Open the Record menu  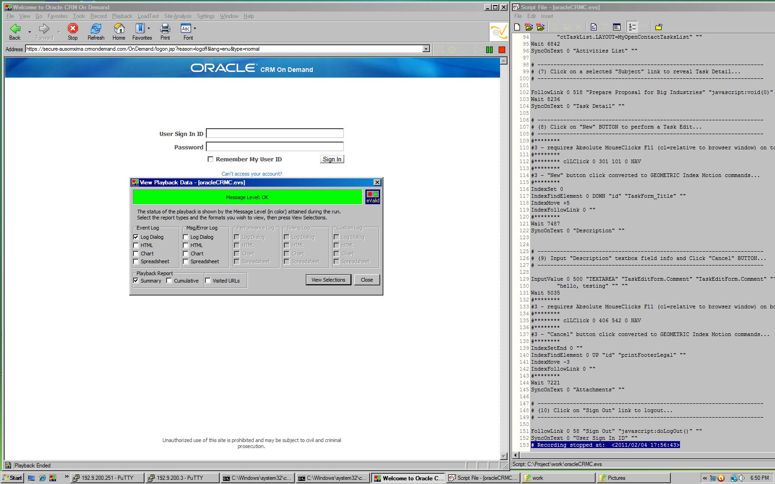98,16
